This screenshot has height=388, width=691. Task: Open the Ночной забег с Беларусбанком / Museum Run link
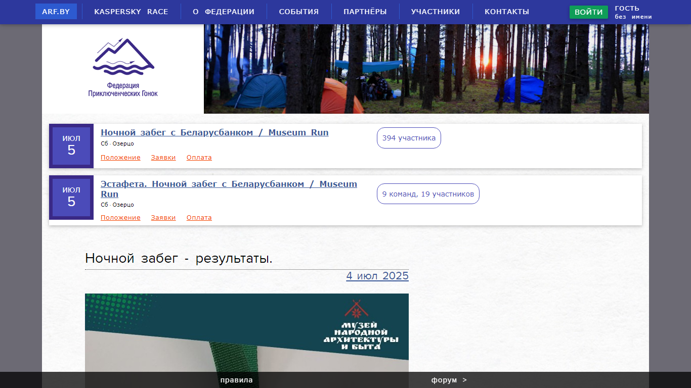click(214, 132)
